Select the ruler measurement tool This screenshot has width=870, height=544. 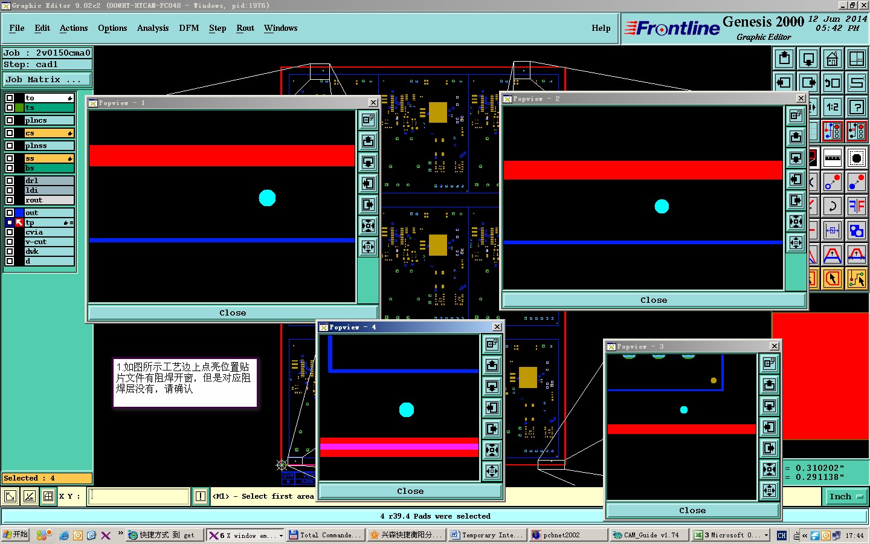click(832, 158)
